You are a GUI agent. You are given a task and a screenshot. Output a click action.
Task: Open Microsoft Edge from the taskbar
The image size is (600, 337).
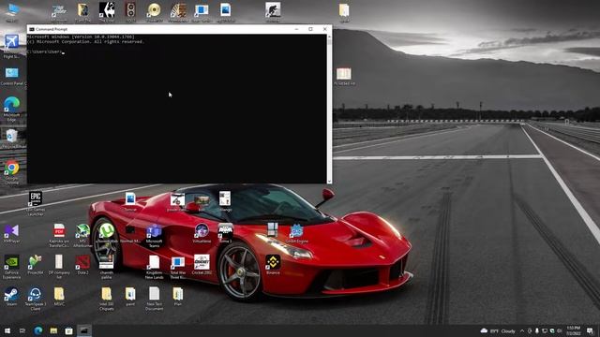point(37,330)
